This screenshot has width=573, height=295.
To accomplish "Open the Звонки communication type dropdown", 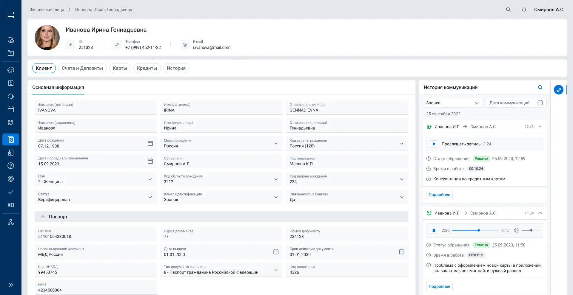I will click(x=453, y=103).
